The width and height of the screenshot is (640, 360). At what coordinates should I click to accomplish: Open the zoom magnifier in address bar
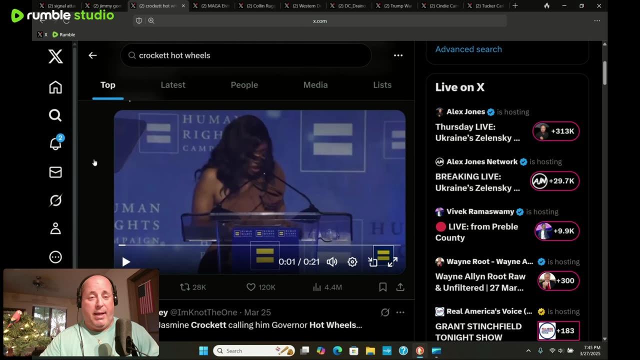(x=151, y=21)
